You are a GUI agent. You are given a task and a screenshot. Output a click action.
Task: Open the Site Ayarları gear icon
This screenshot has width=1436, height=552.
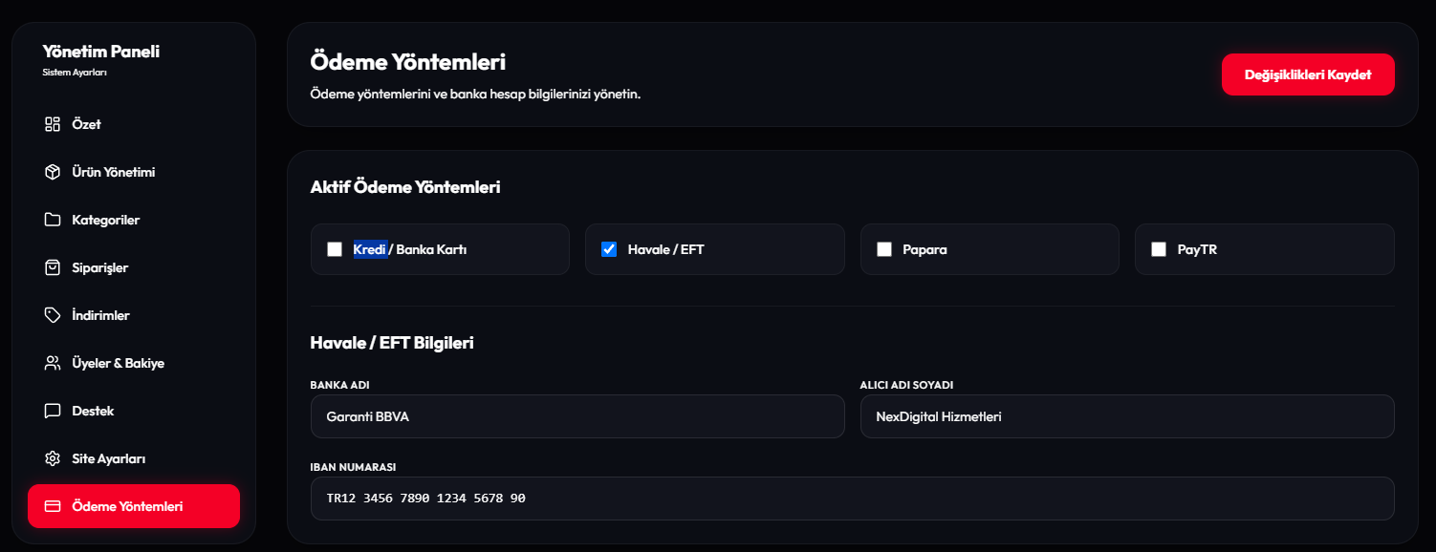click(53, 458)
